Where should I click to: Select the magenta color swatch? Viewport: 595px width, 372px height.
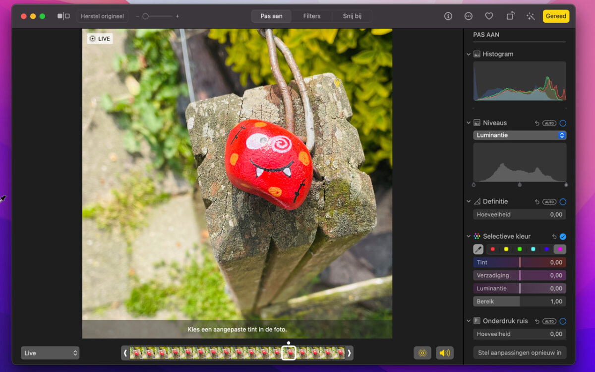[x=560, y=249]
